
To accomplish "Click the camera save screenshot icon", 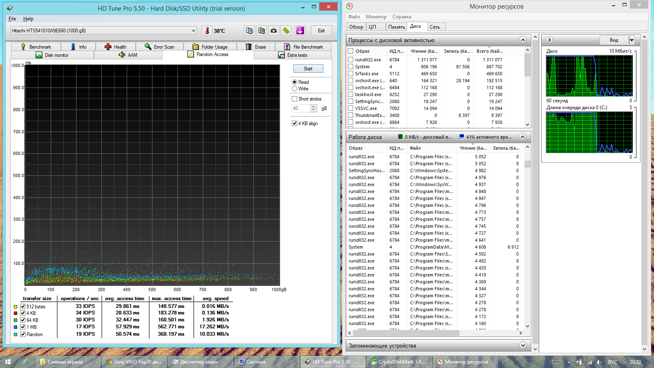I will click(274, 31).
